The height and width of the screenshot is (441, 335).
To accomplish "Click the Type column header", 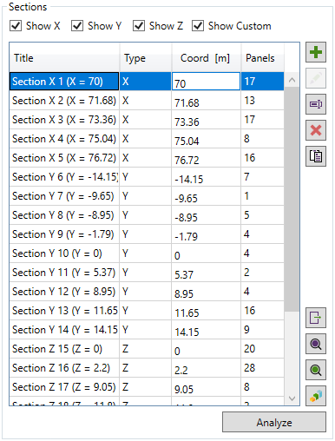I will click(x=146, y=58).
